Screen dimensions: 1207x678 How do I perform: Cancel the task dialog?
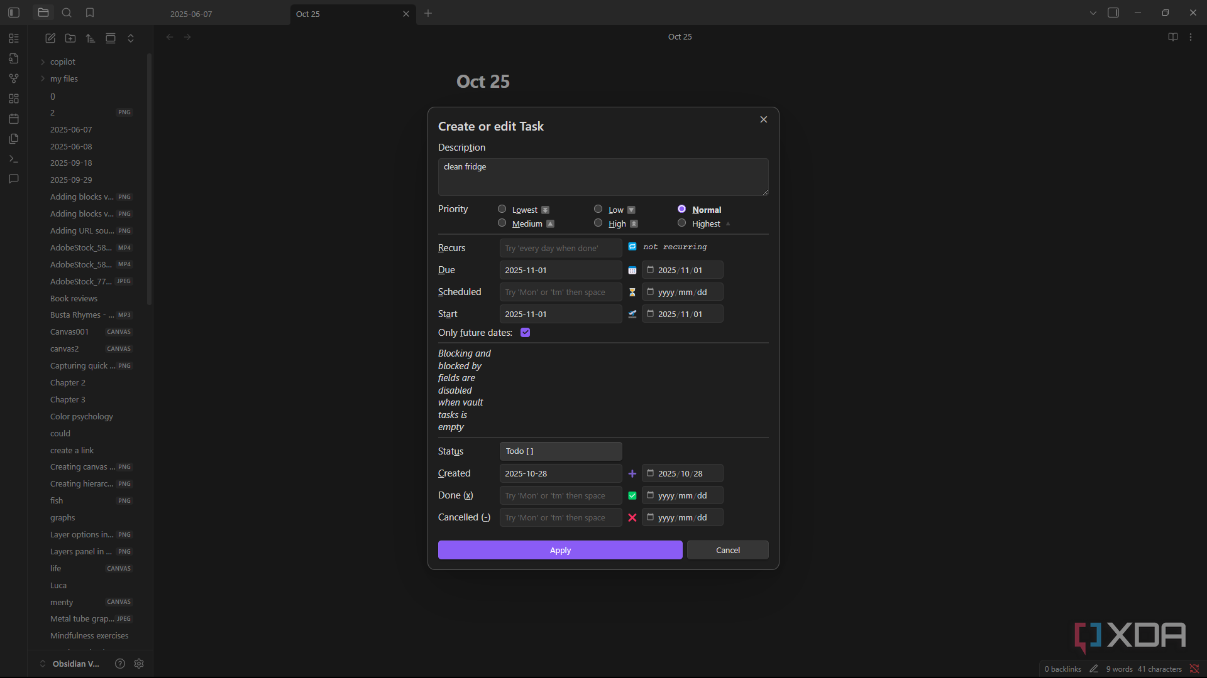728,550
